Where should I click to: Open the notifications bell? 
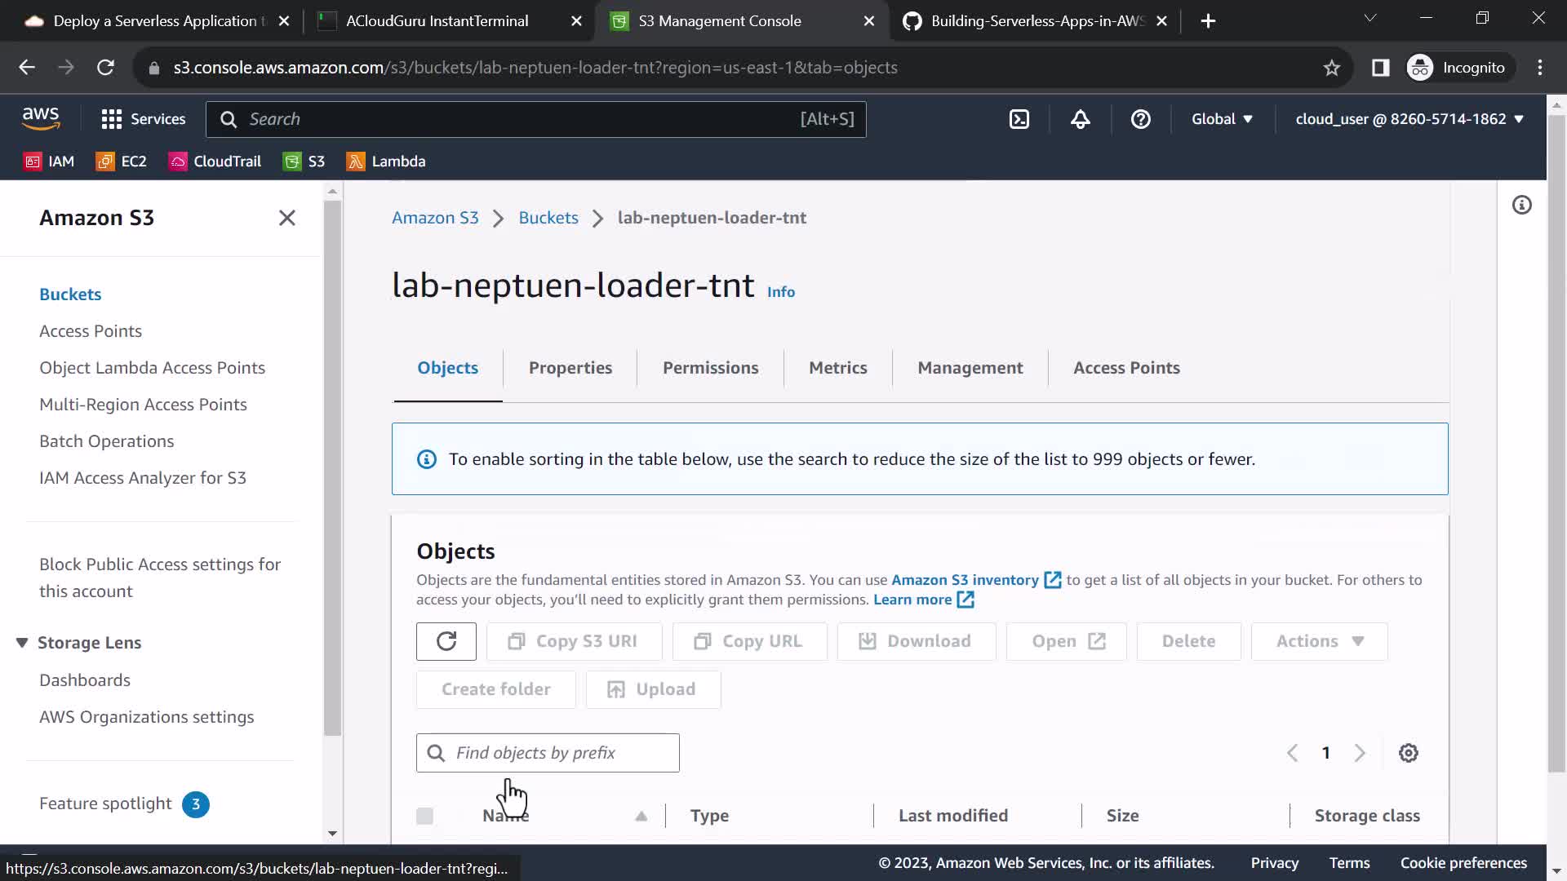point(1080,119)
